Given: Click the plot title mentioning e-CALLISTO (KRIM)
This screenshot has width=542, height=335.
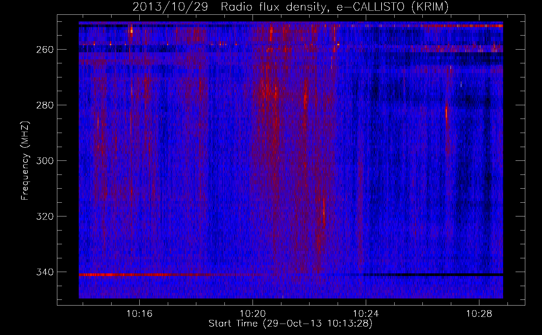Looking at the screenshot, I should click(x=290, y=7).
